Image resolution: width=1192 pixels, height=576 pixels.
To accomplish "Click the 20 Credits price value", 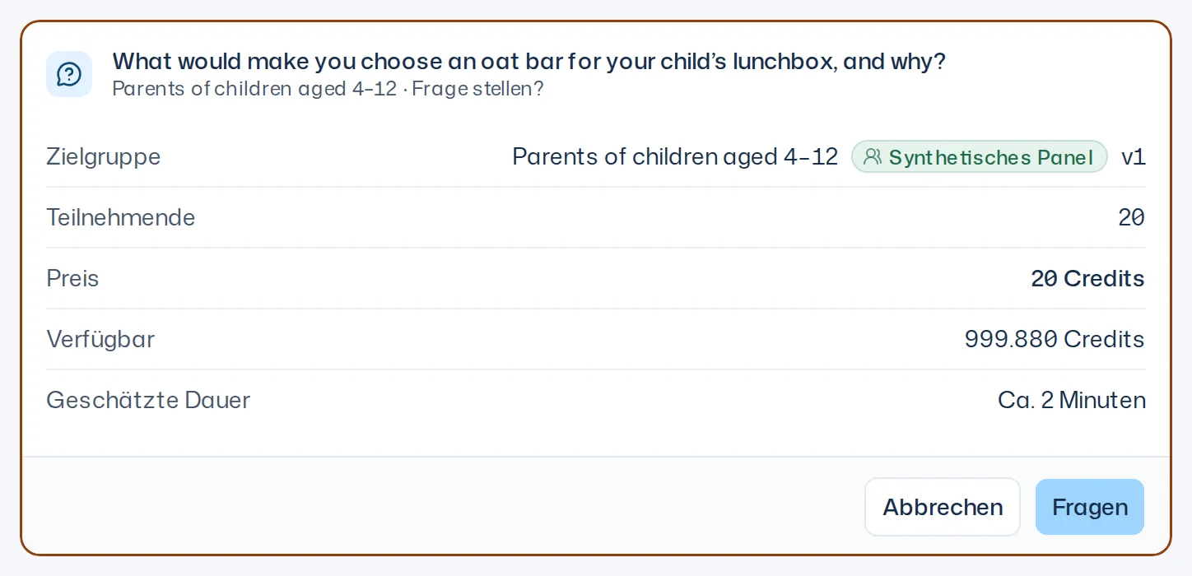I will [1087, 278].
